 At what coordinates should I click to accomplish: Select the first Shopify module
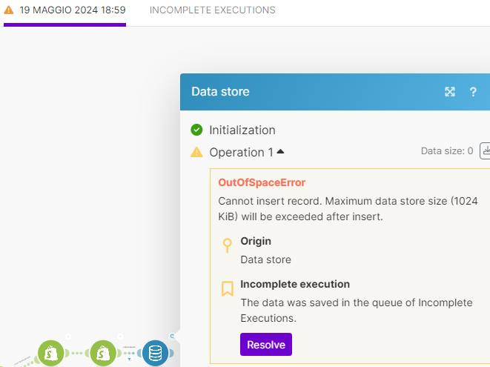[x=51, y=353]
